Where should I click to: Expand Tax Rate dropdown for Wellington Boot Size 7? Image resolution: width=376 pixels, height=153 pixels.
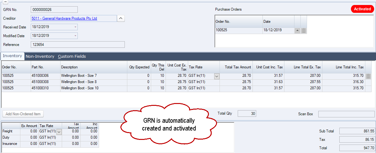(217, 76)
